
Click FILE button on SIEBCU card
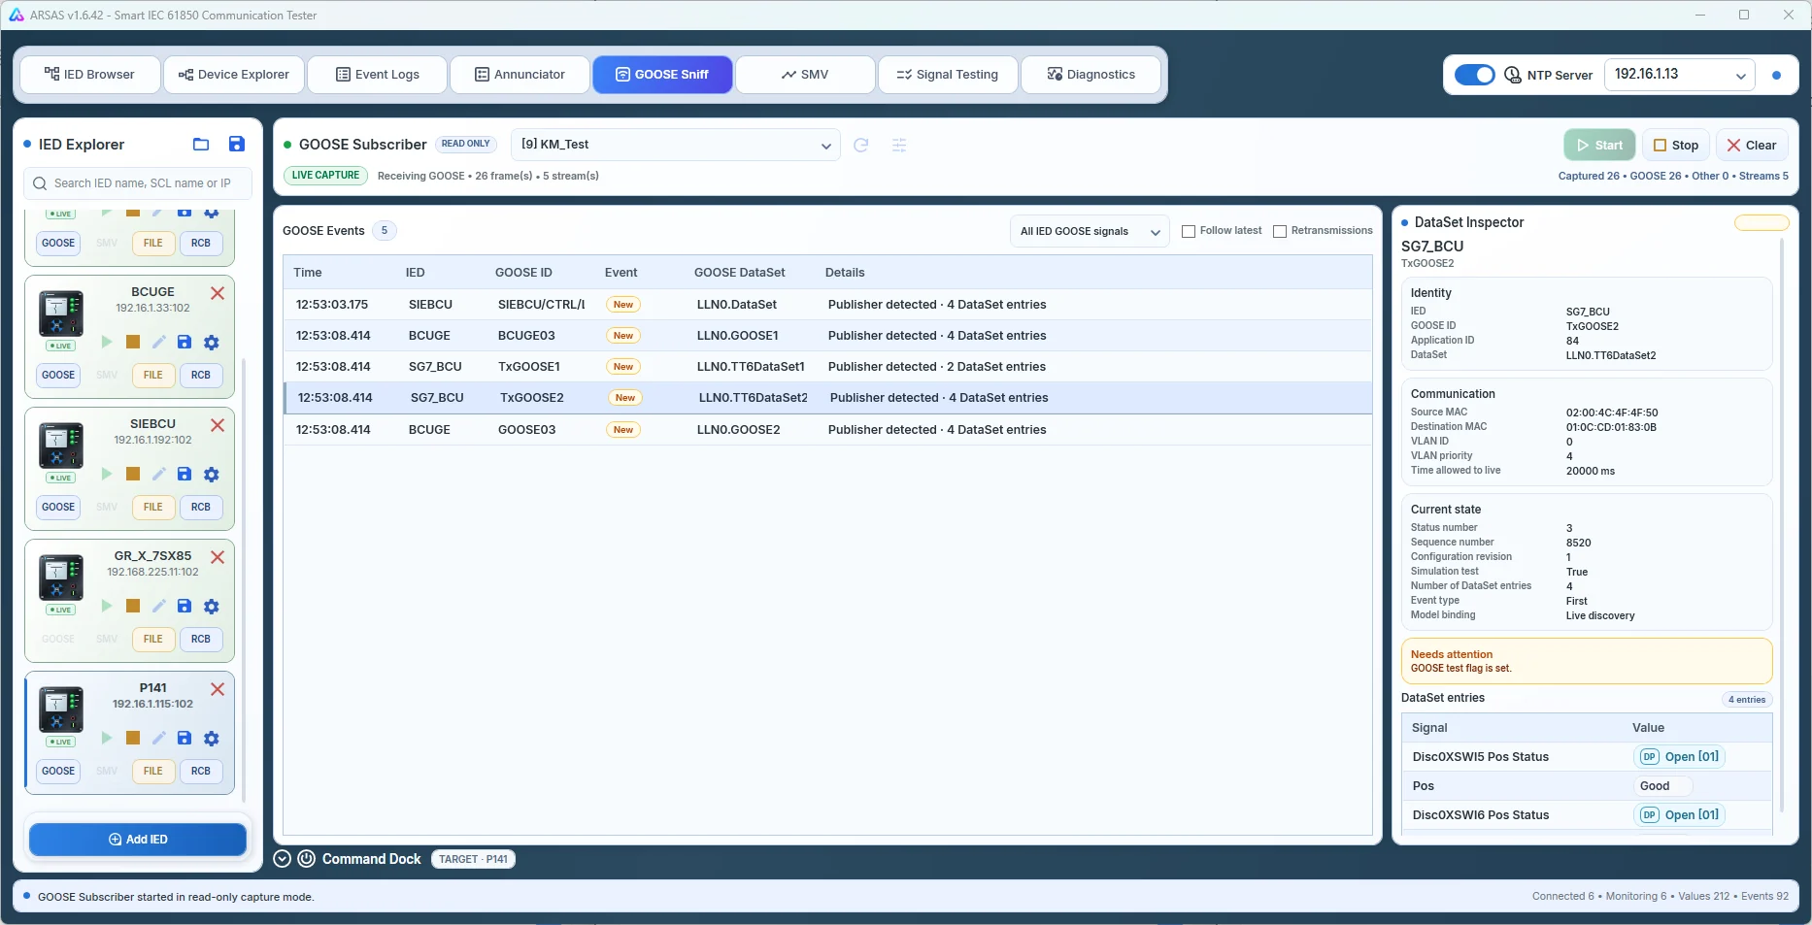[153, 508]
